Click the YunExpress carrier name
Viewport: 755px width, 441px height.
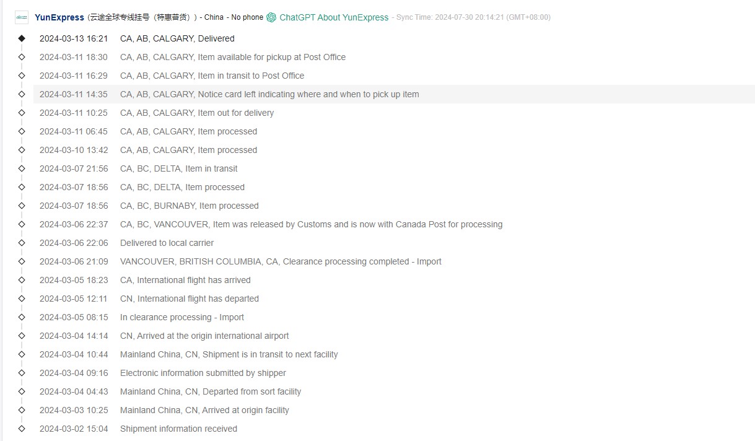pyautogui.click(x=59, y=17)
